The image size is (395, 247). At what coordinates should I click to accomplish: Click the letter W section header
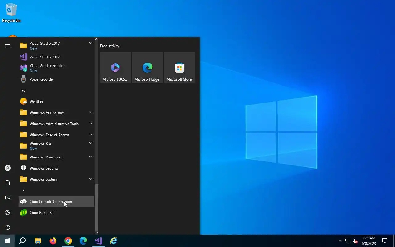point(23,91)
